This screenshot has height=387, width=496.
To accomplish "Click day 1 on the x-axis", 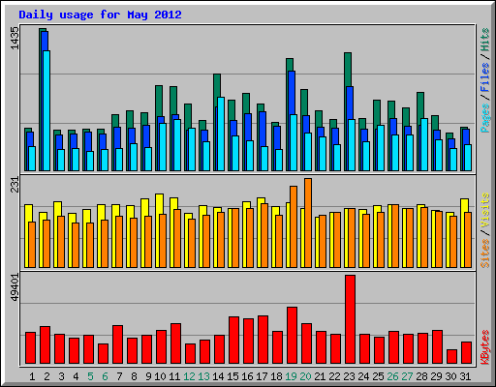I will pyautogui.click(x=32, y=376).
